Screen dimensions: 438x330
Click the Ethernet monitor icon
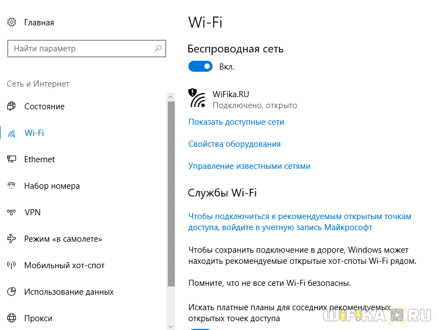[x=12, y=159]
